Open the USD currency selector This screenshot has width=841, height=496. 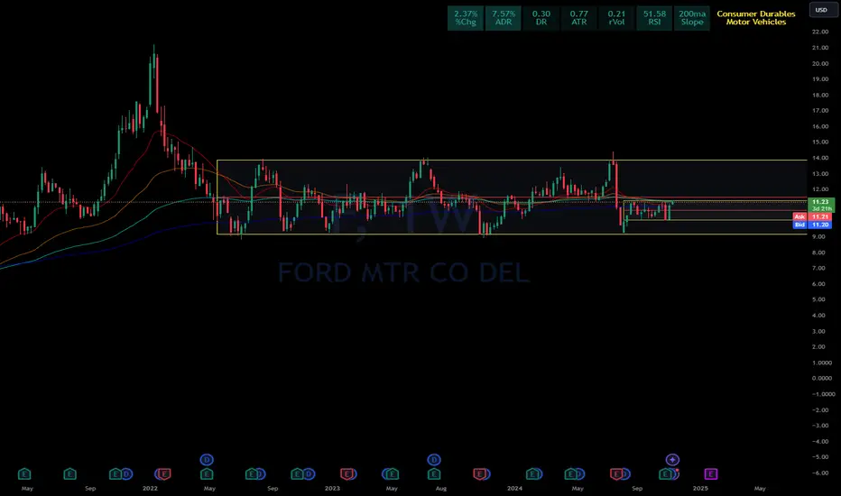pyautogui.click(x=821, y=10)
